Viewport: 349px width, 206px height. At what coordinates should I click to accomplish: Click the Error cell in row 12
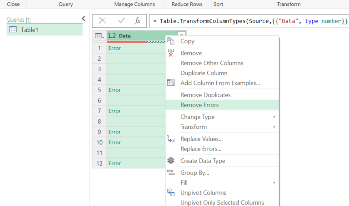(136, 163)
